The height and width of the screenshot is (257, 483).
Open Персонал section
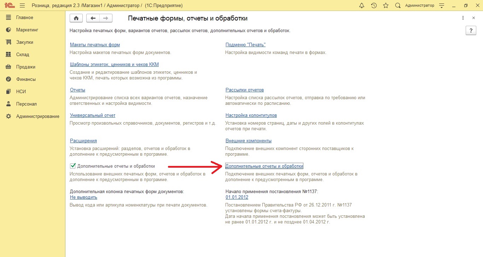(27, 104)
